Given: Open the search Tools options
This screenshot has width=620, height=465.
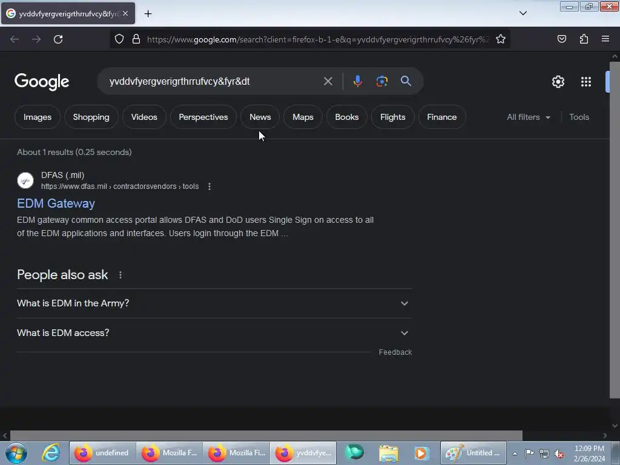Looking at the screenshot, I should coord(579,117).
